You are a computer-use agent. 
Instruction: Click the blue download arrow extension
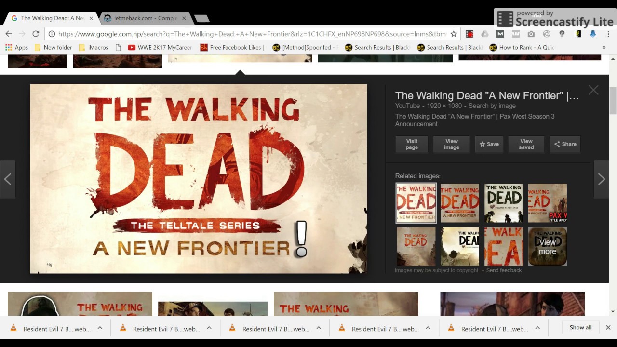point(593,34)
